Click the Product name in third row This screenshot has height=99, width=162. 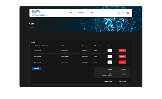pos(65,62)
